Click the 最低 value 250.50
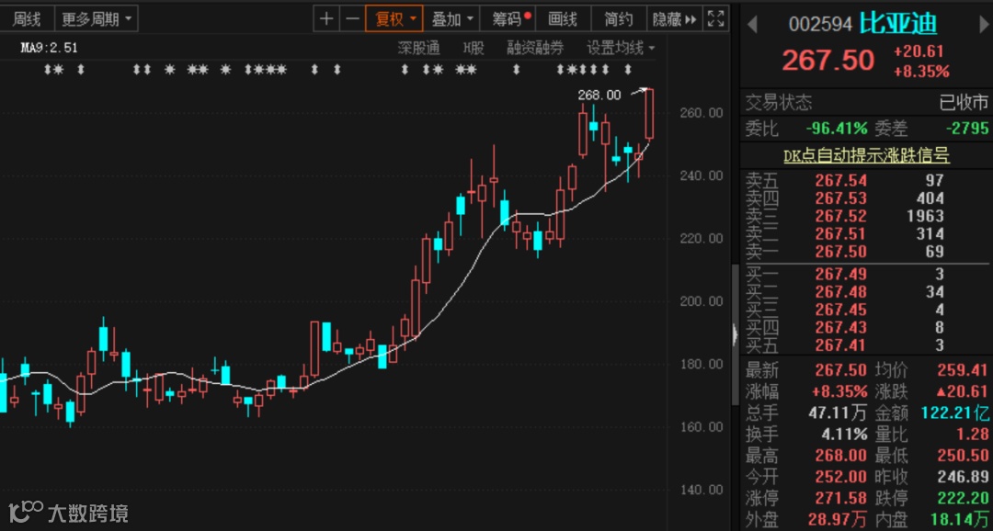This screenshot has width=993, height=531. pyautogui.click(x=962, y=456)
